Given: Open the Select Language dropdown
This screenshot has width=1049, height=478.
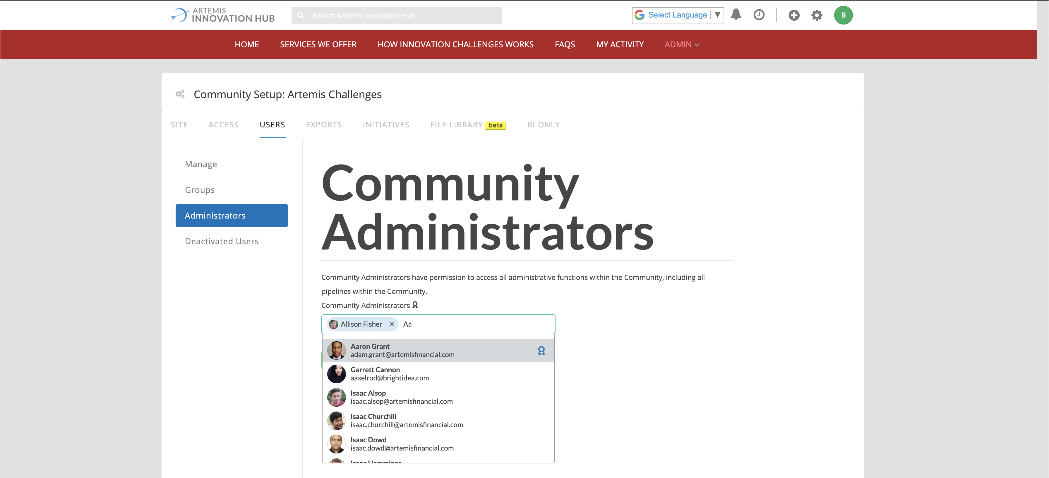Looking at the screenshot, I should click(x=678, y=15).
